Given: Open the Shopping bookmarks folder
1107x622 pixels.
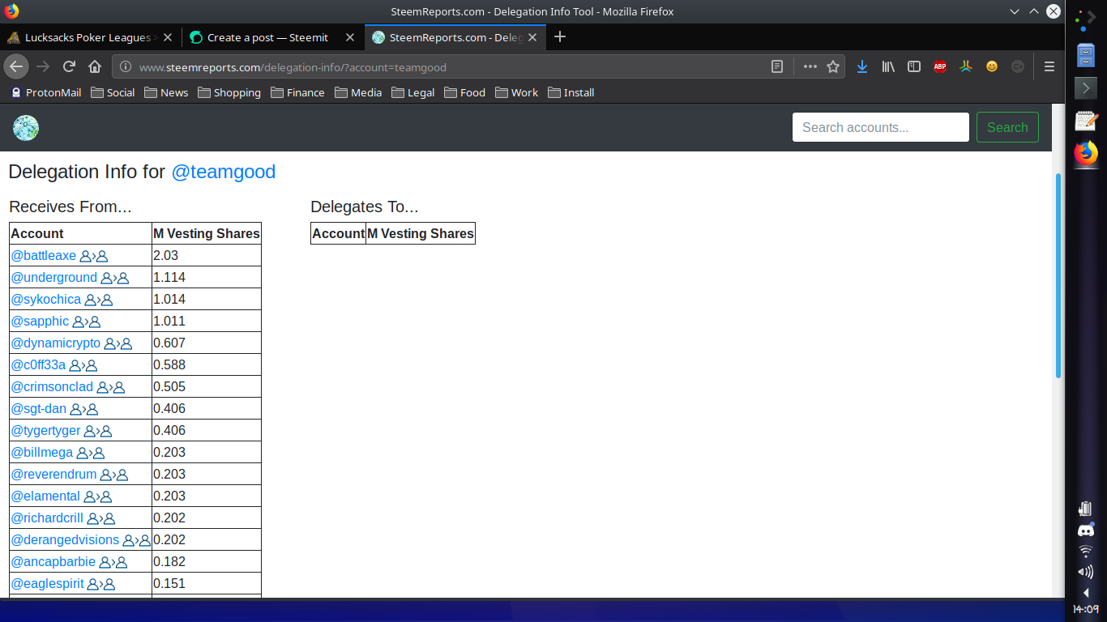Looking at the screenshot, I should point(229,92).
